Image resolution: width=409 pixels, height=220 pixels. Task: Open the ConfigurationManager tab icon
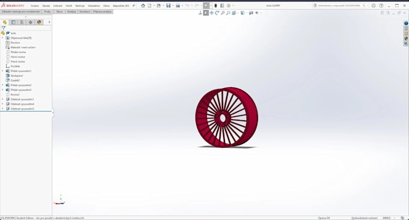pyautogui.click(x=22, y=22)
